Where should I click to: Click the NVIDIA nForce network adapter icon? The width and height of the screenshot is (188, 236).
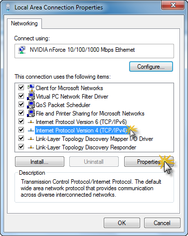[22, 50]
